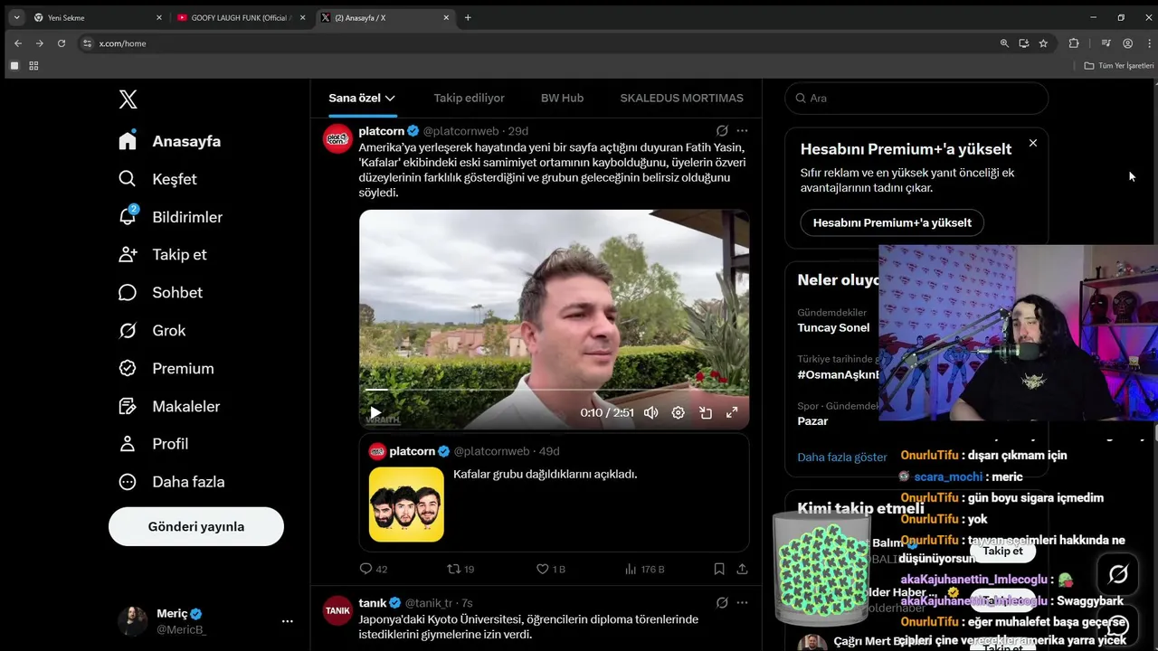Like the platcorn post
The image size is (1158, 651).
550,569
